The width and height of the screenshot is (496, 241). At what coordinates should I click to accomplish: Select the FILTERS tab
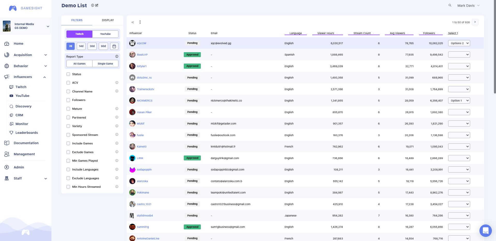(77, 20)
